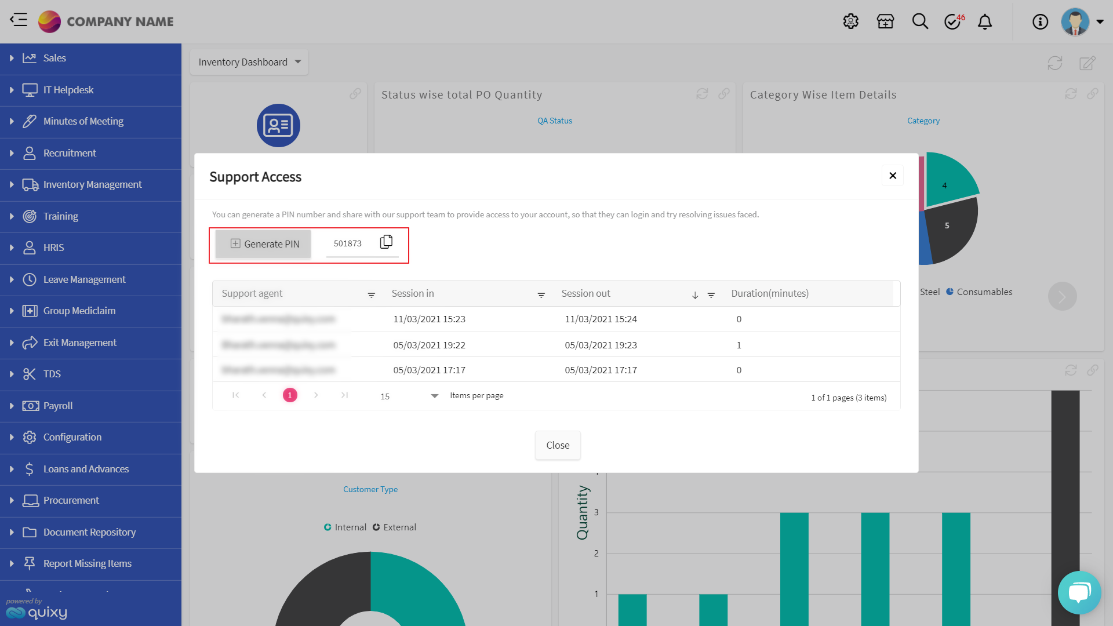1113x626 pixels.
Task: Toggle the External legend item
Action: coord(394,527)
